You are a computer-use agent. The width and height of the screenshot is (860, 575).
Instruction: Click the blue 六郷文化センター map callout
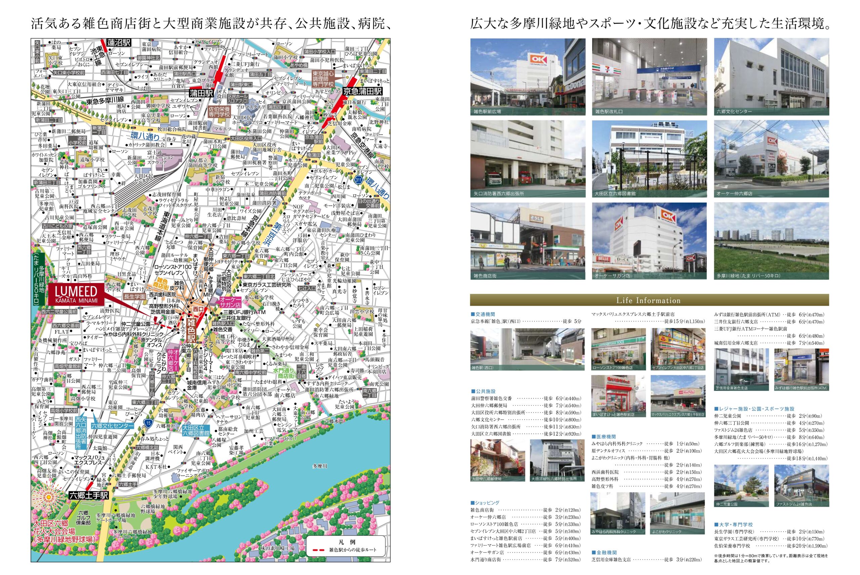pos(112,426)
